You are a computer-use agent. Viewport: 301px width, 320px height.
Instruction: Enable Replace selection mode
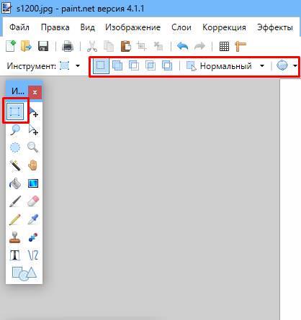click(x=101, y=65)
